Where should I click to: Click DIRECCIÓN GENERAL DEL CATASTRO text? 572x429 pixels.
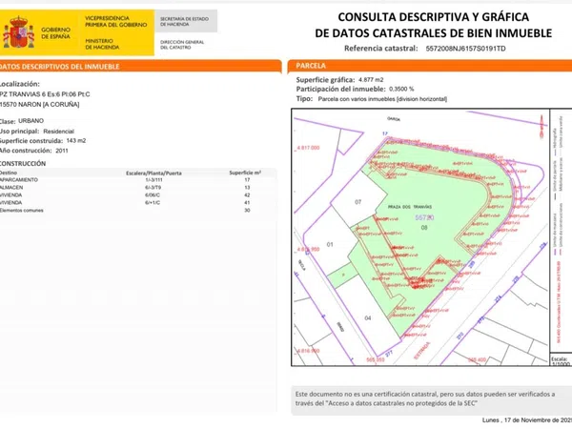182,45
